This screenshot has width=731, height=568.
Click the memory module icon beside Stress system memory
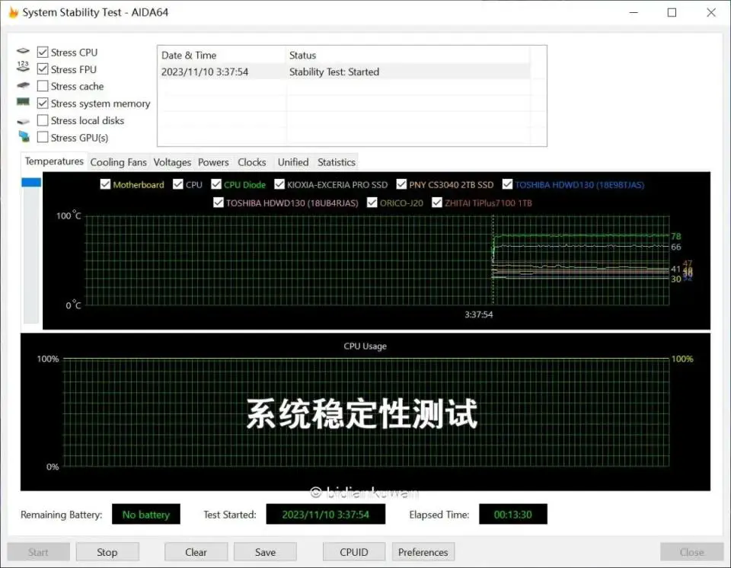(23, 102)
